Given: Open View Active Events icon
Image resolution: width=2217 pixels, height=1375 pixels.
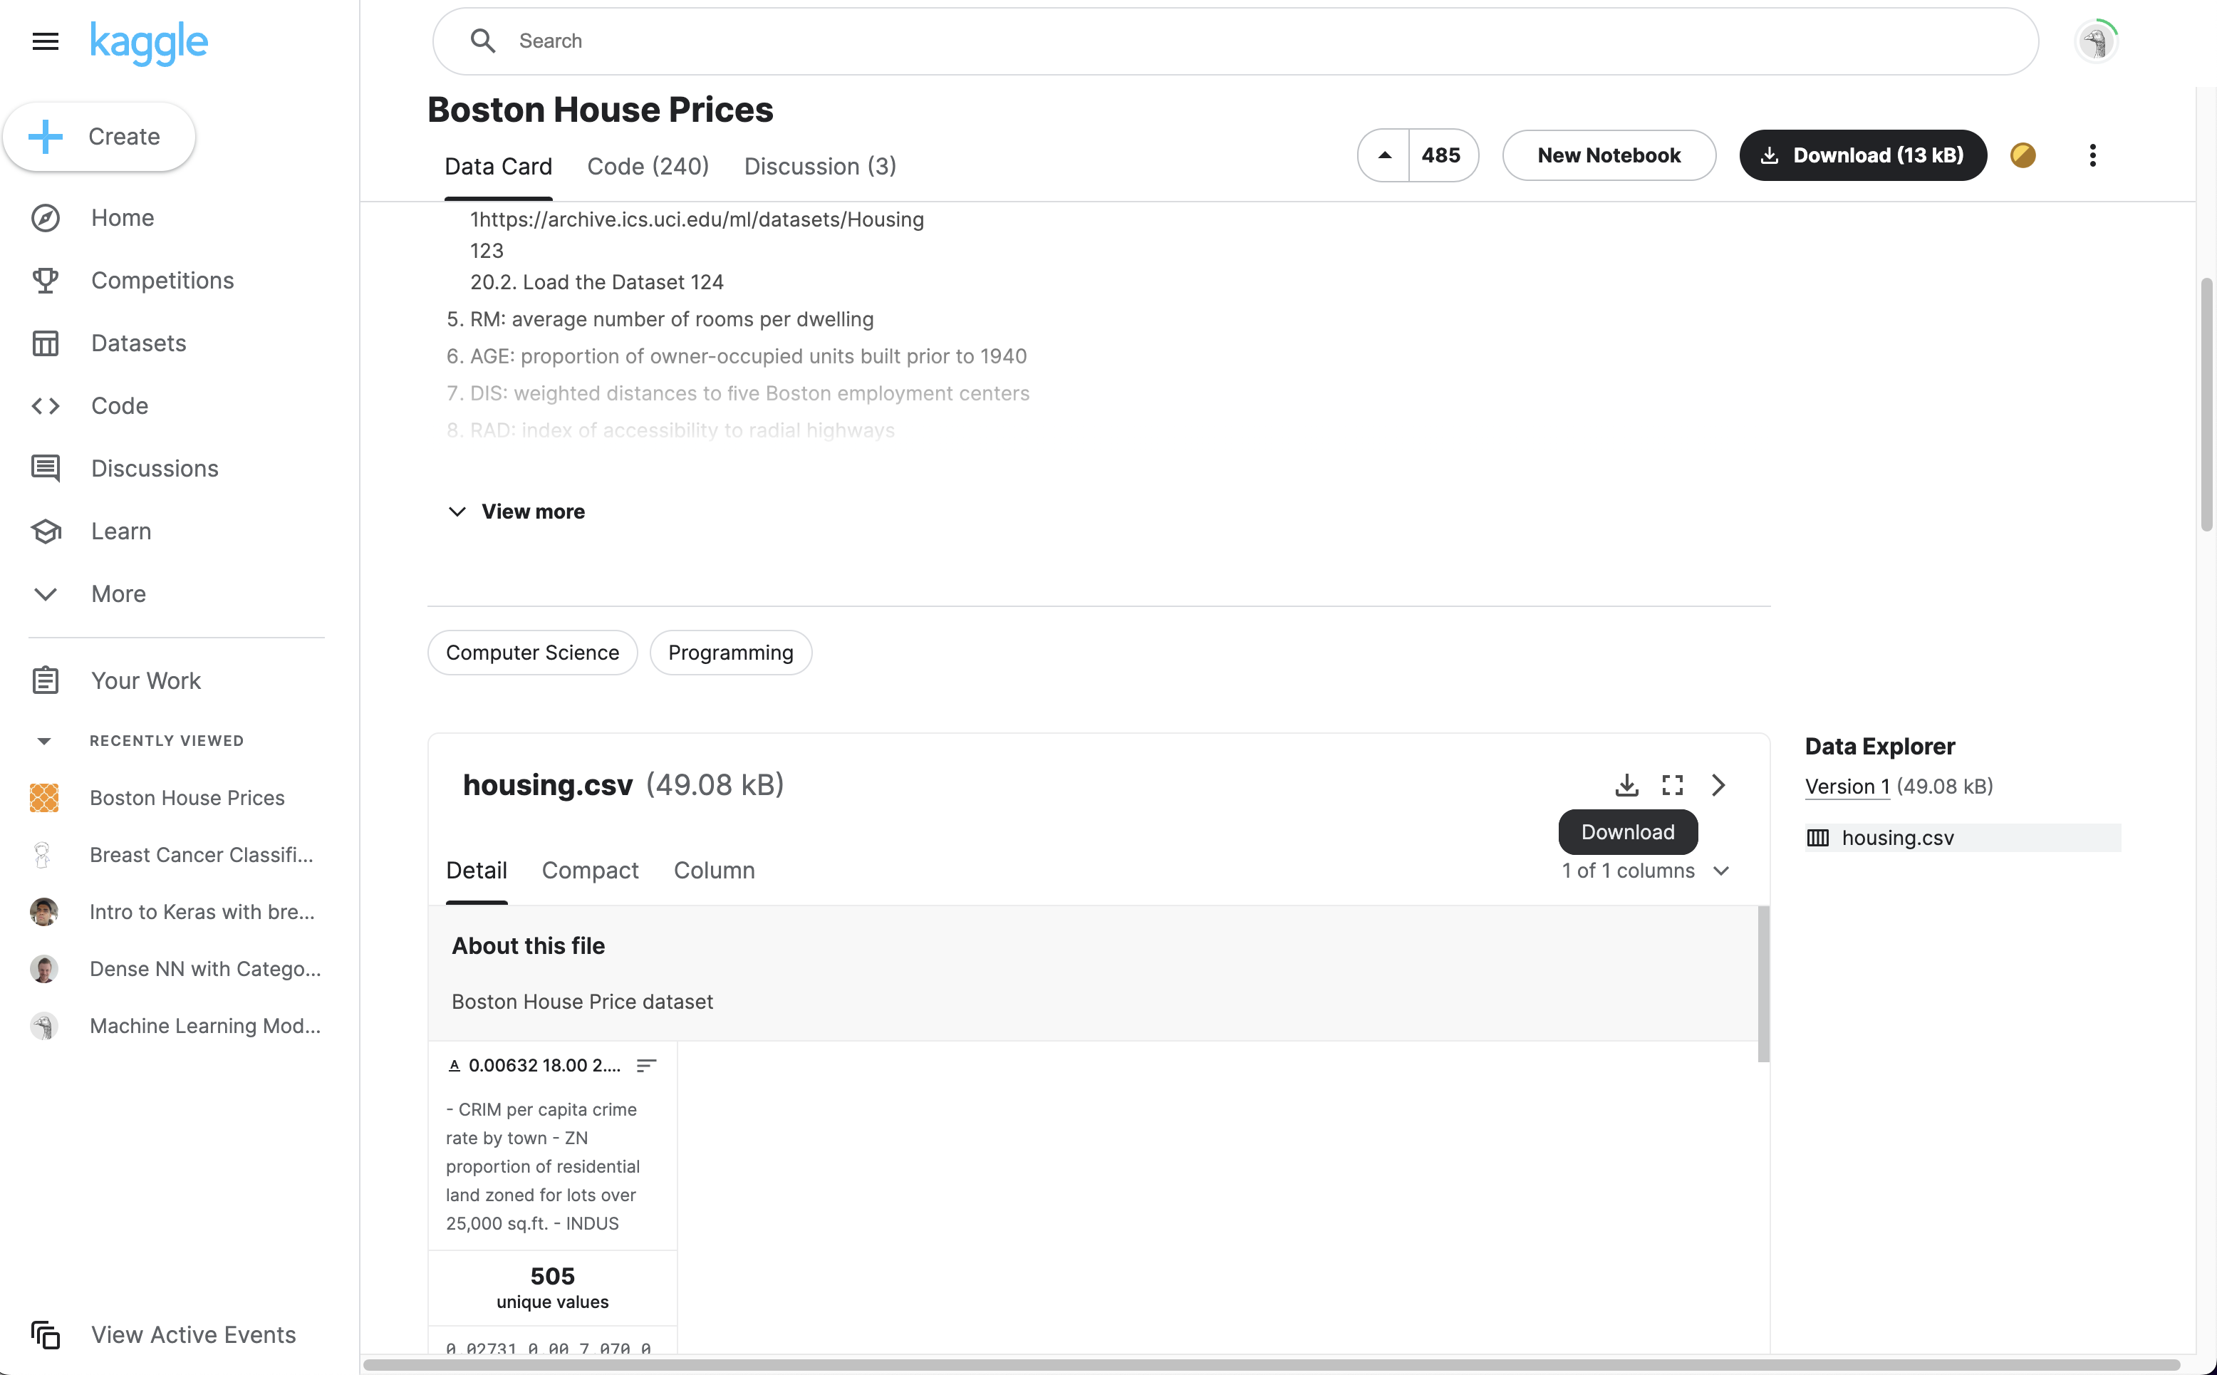Looking at the screenshot, I should (x=46, y=1334).
